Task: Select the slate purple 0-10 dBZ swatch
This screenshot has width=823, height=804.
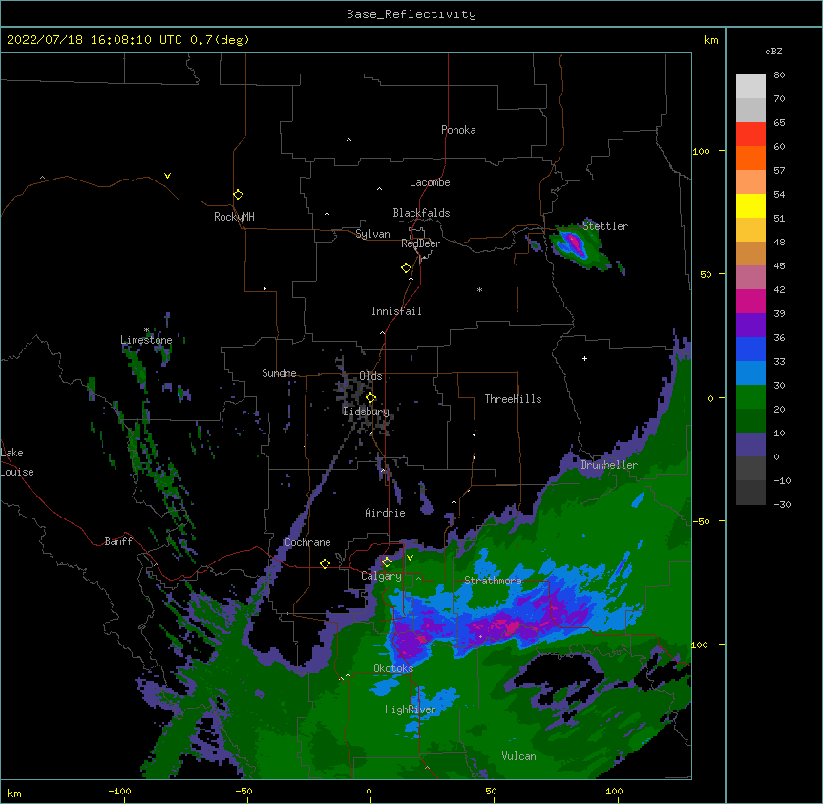Action: tap(750, 445)
